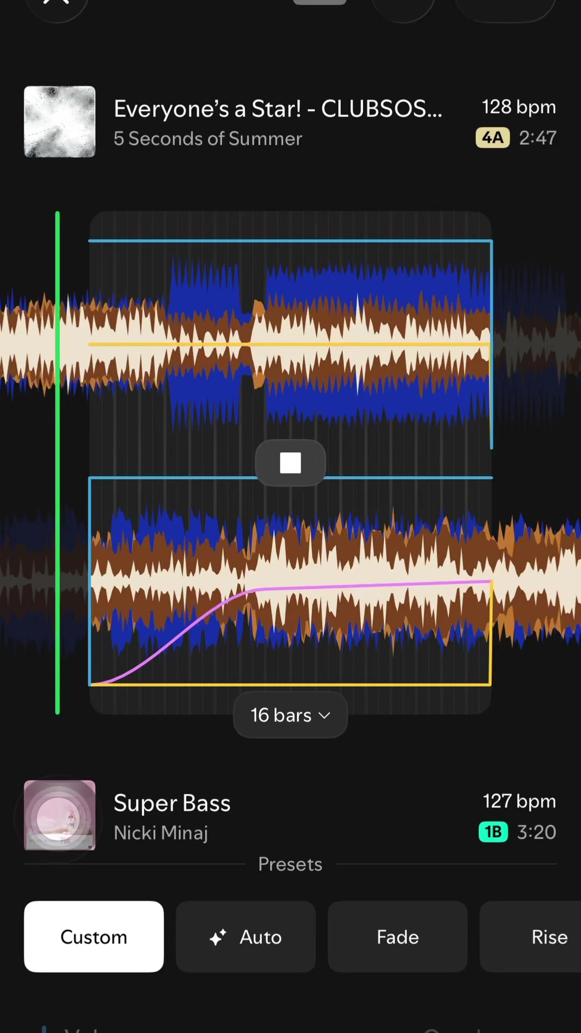Click the green playhead line
The width and height of the screenshot is (581, 1033).
pos(58,463)
